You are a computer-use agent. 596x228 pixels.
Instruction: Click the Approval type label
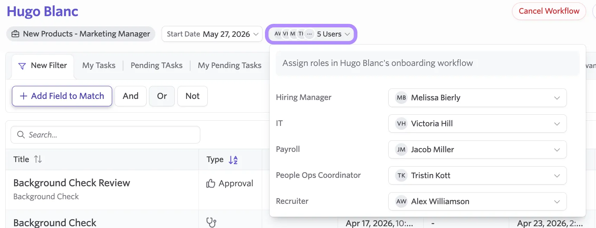point(236,183)
